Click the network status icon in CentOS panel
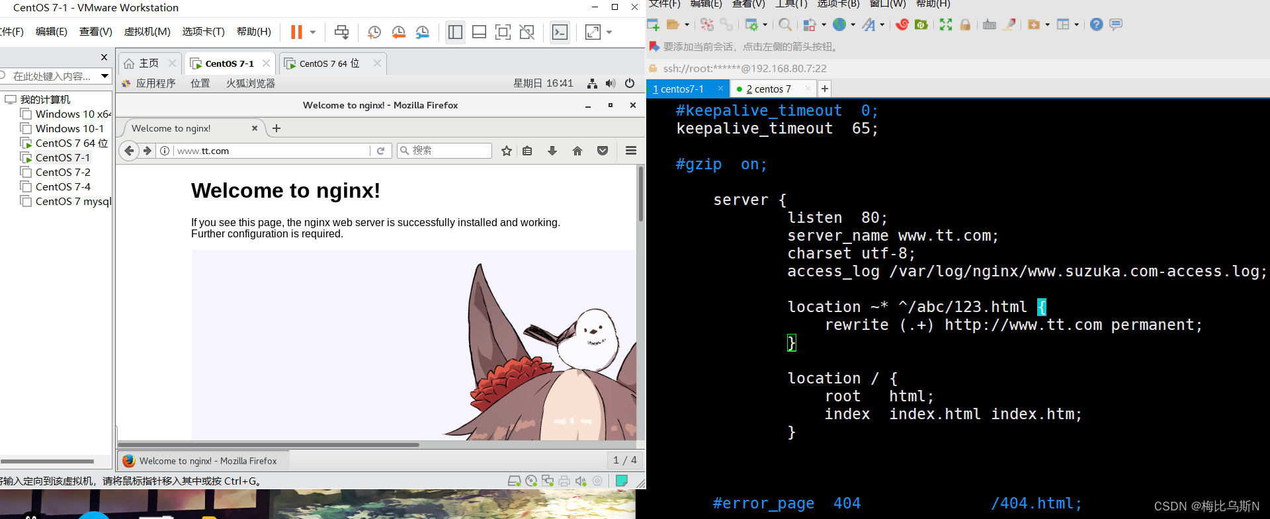The image size is (1270, 519). point(592,83)
